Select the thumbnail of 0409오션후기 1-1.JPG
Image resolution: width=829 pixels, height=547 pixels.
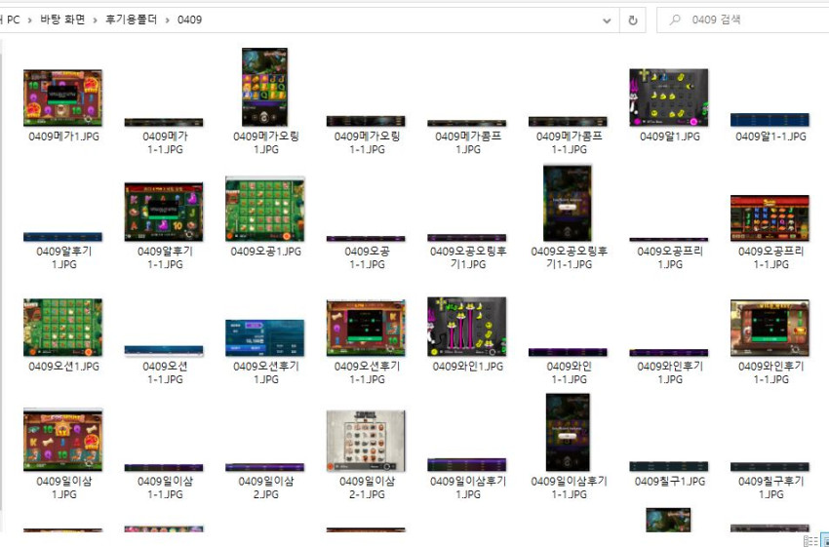366,329
